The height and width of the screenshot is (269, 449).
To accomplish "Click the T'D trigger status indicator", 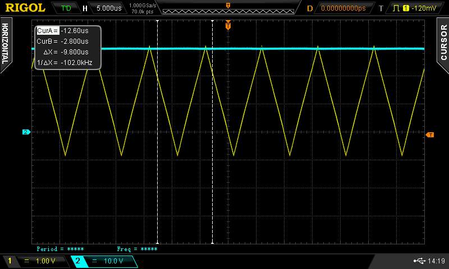I will 66,8.
